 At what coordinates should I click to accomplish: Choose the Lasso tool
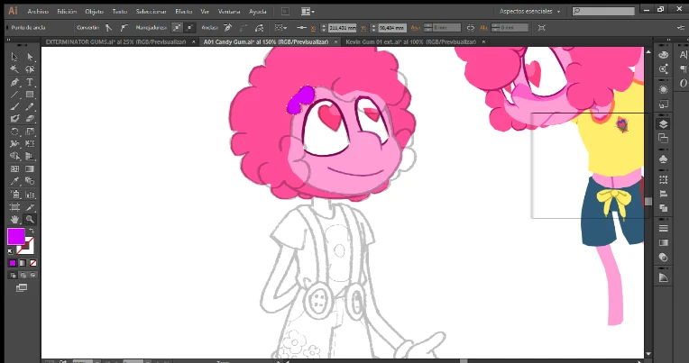(30, 69)
